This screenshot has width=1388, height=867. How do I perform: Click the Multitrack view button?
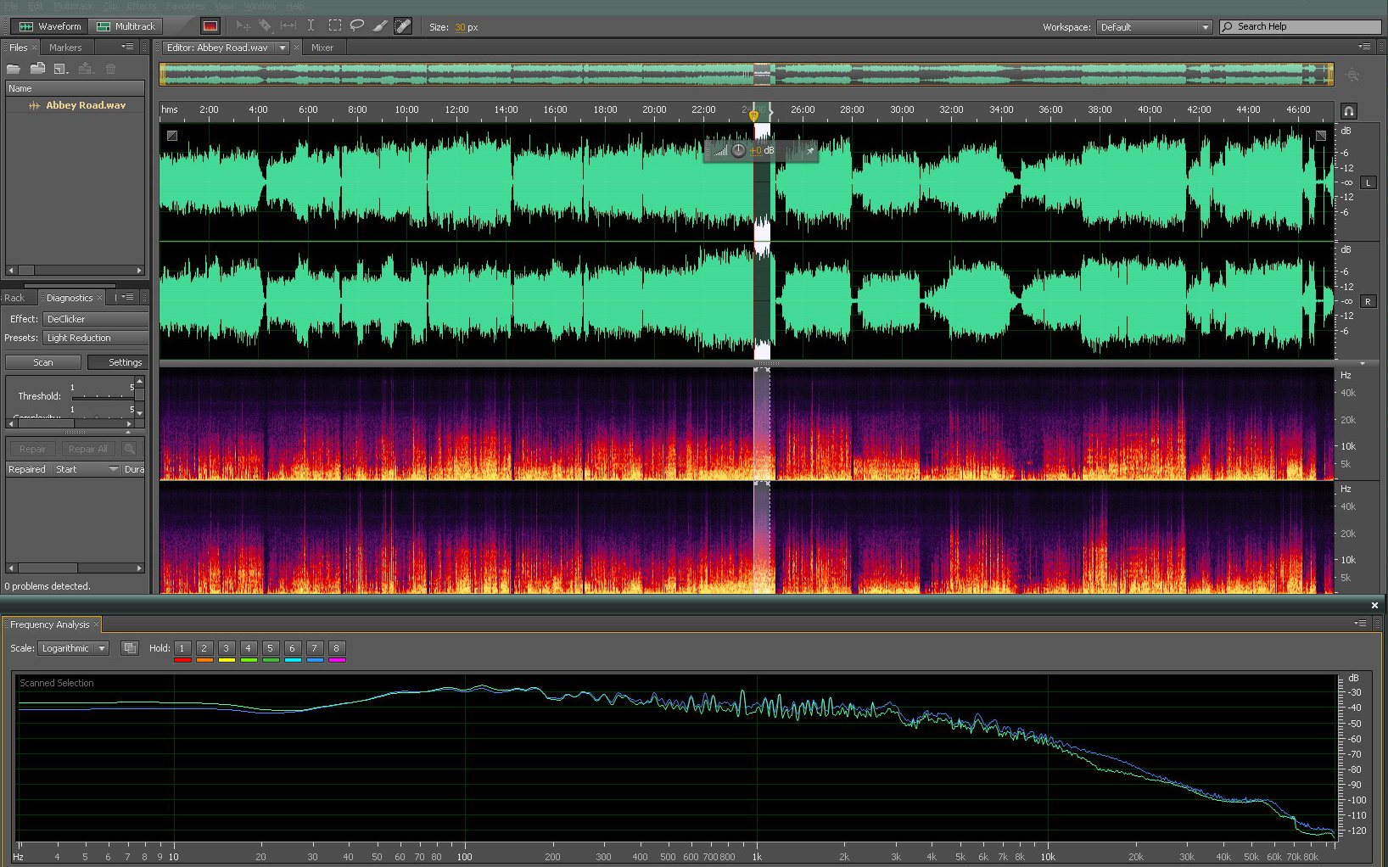tap(126, 26)
